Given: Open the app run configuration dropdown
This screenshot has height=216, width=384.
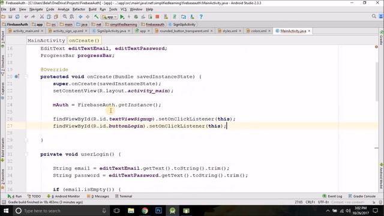Looking at the screenshot, I should (110, 17).
